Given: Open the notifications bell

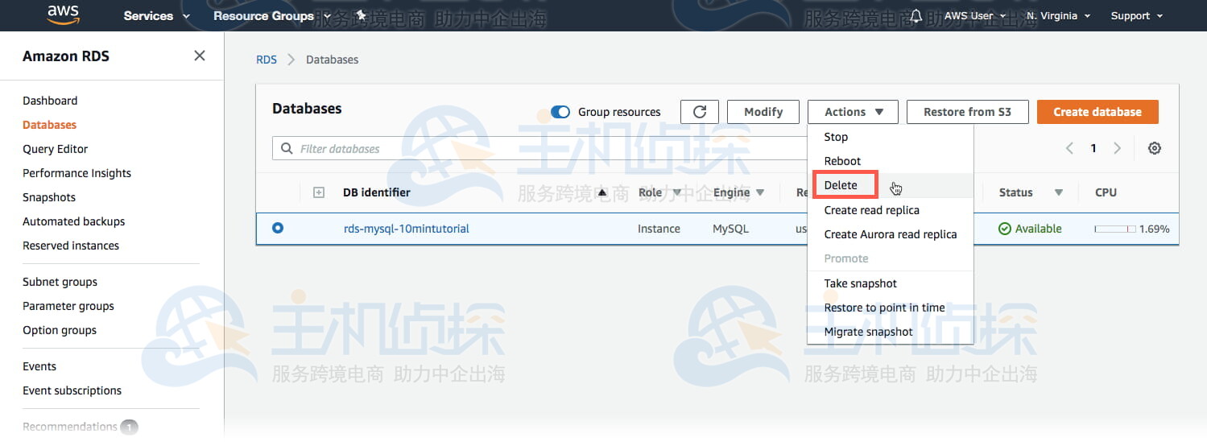Looking at the screenshot, I should (x=916, y=15).
